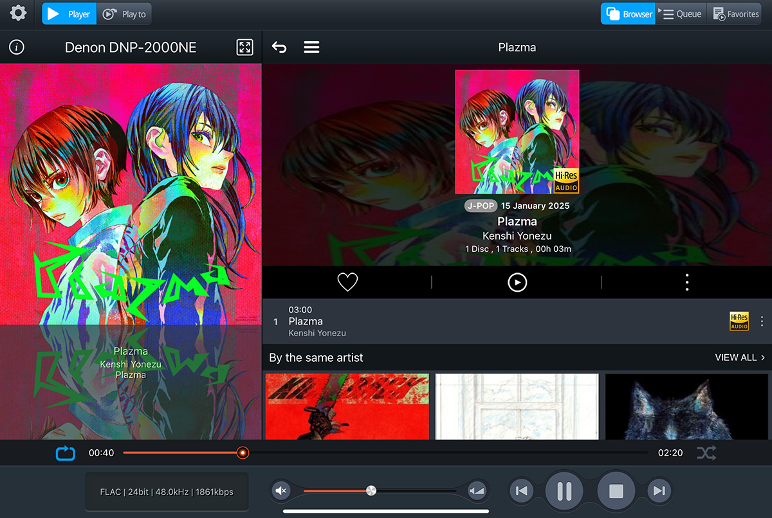Open the hamburger list menu

(311, 47)
